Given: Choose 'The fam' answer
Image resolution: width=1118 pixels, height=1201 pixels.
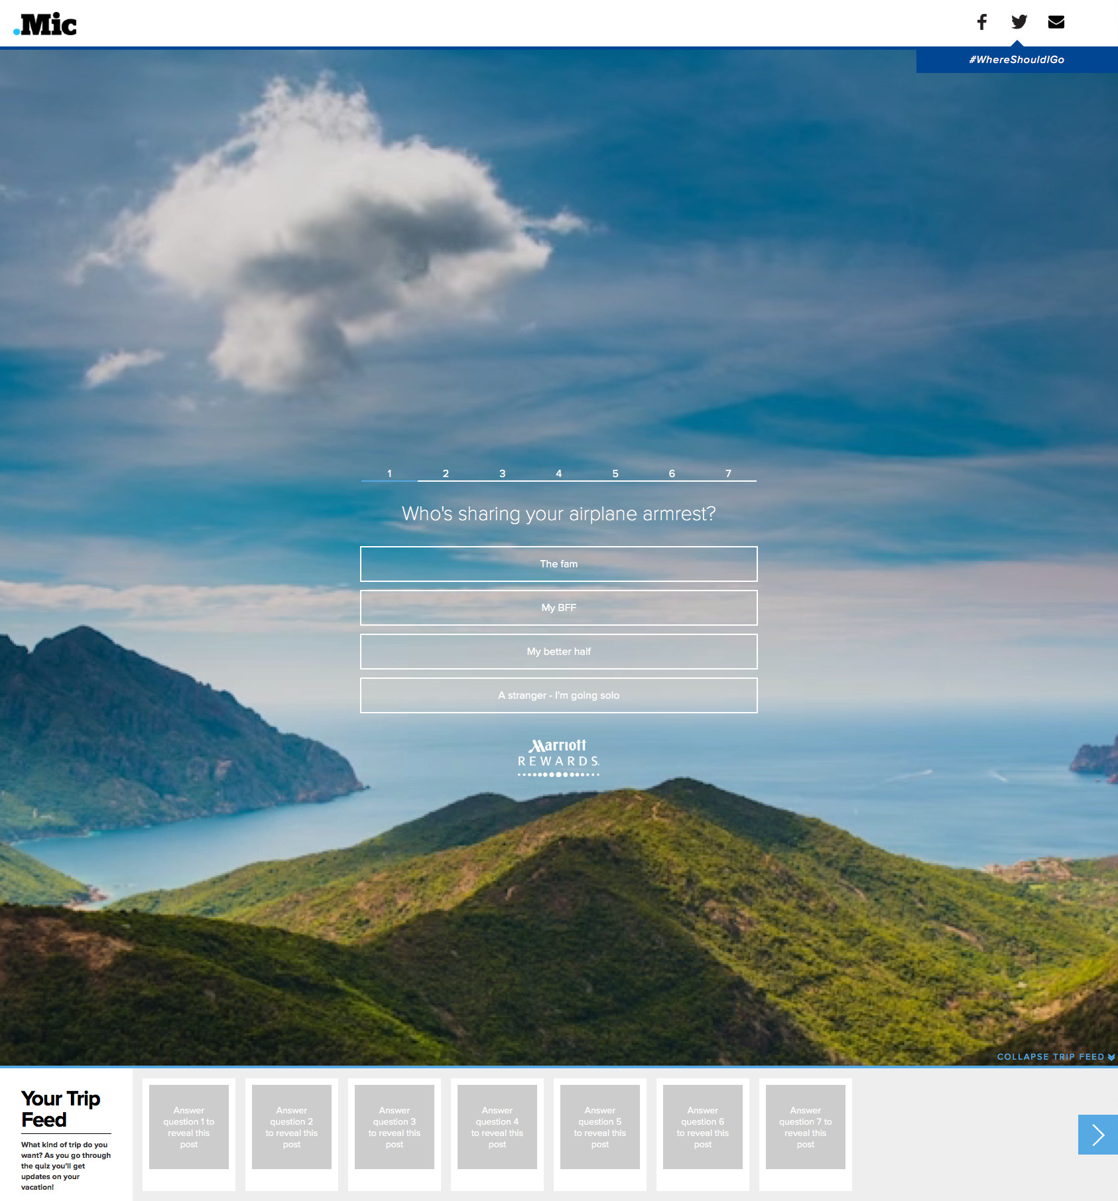Looking at the screenshot, I should (x=558, y=564).
